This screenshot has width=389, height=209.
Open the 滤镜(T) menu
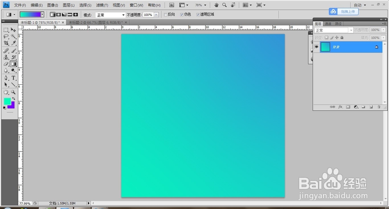click(x=102, y=5)
